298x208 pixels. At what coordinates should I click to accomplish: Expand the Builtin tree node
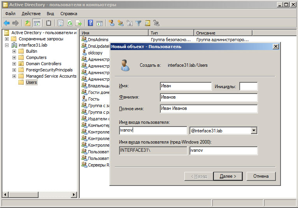click(14, 51)
